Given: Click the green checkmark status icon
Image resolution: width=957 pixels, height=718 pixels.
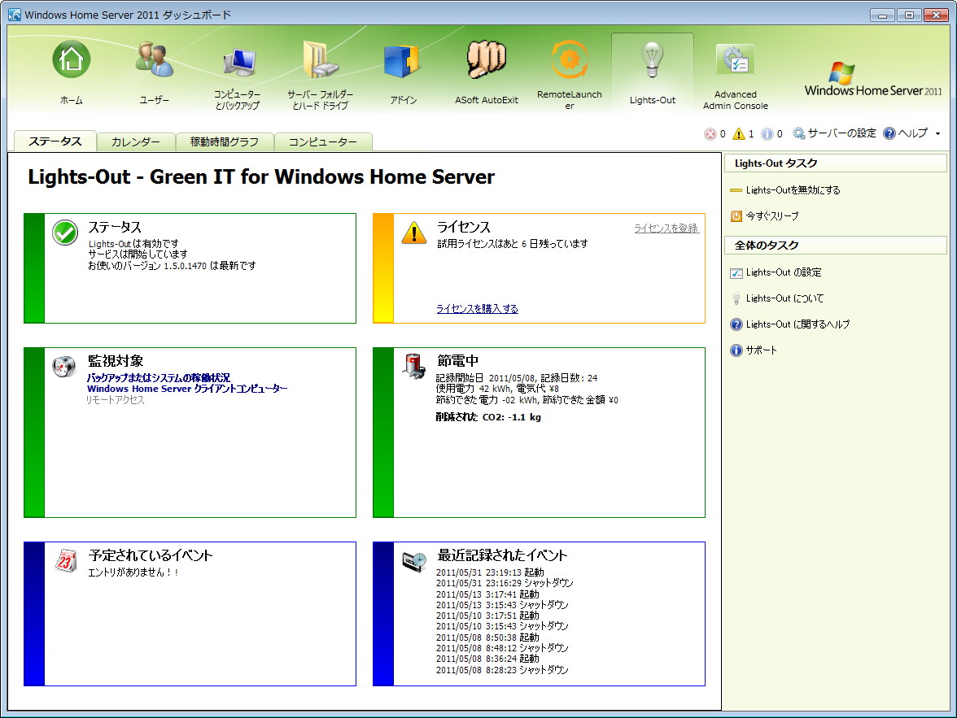Looking at the screenshot, I should click(x=65, y=233).
